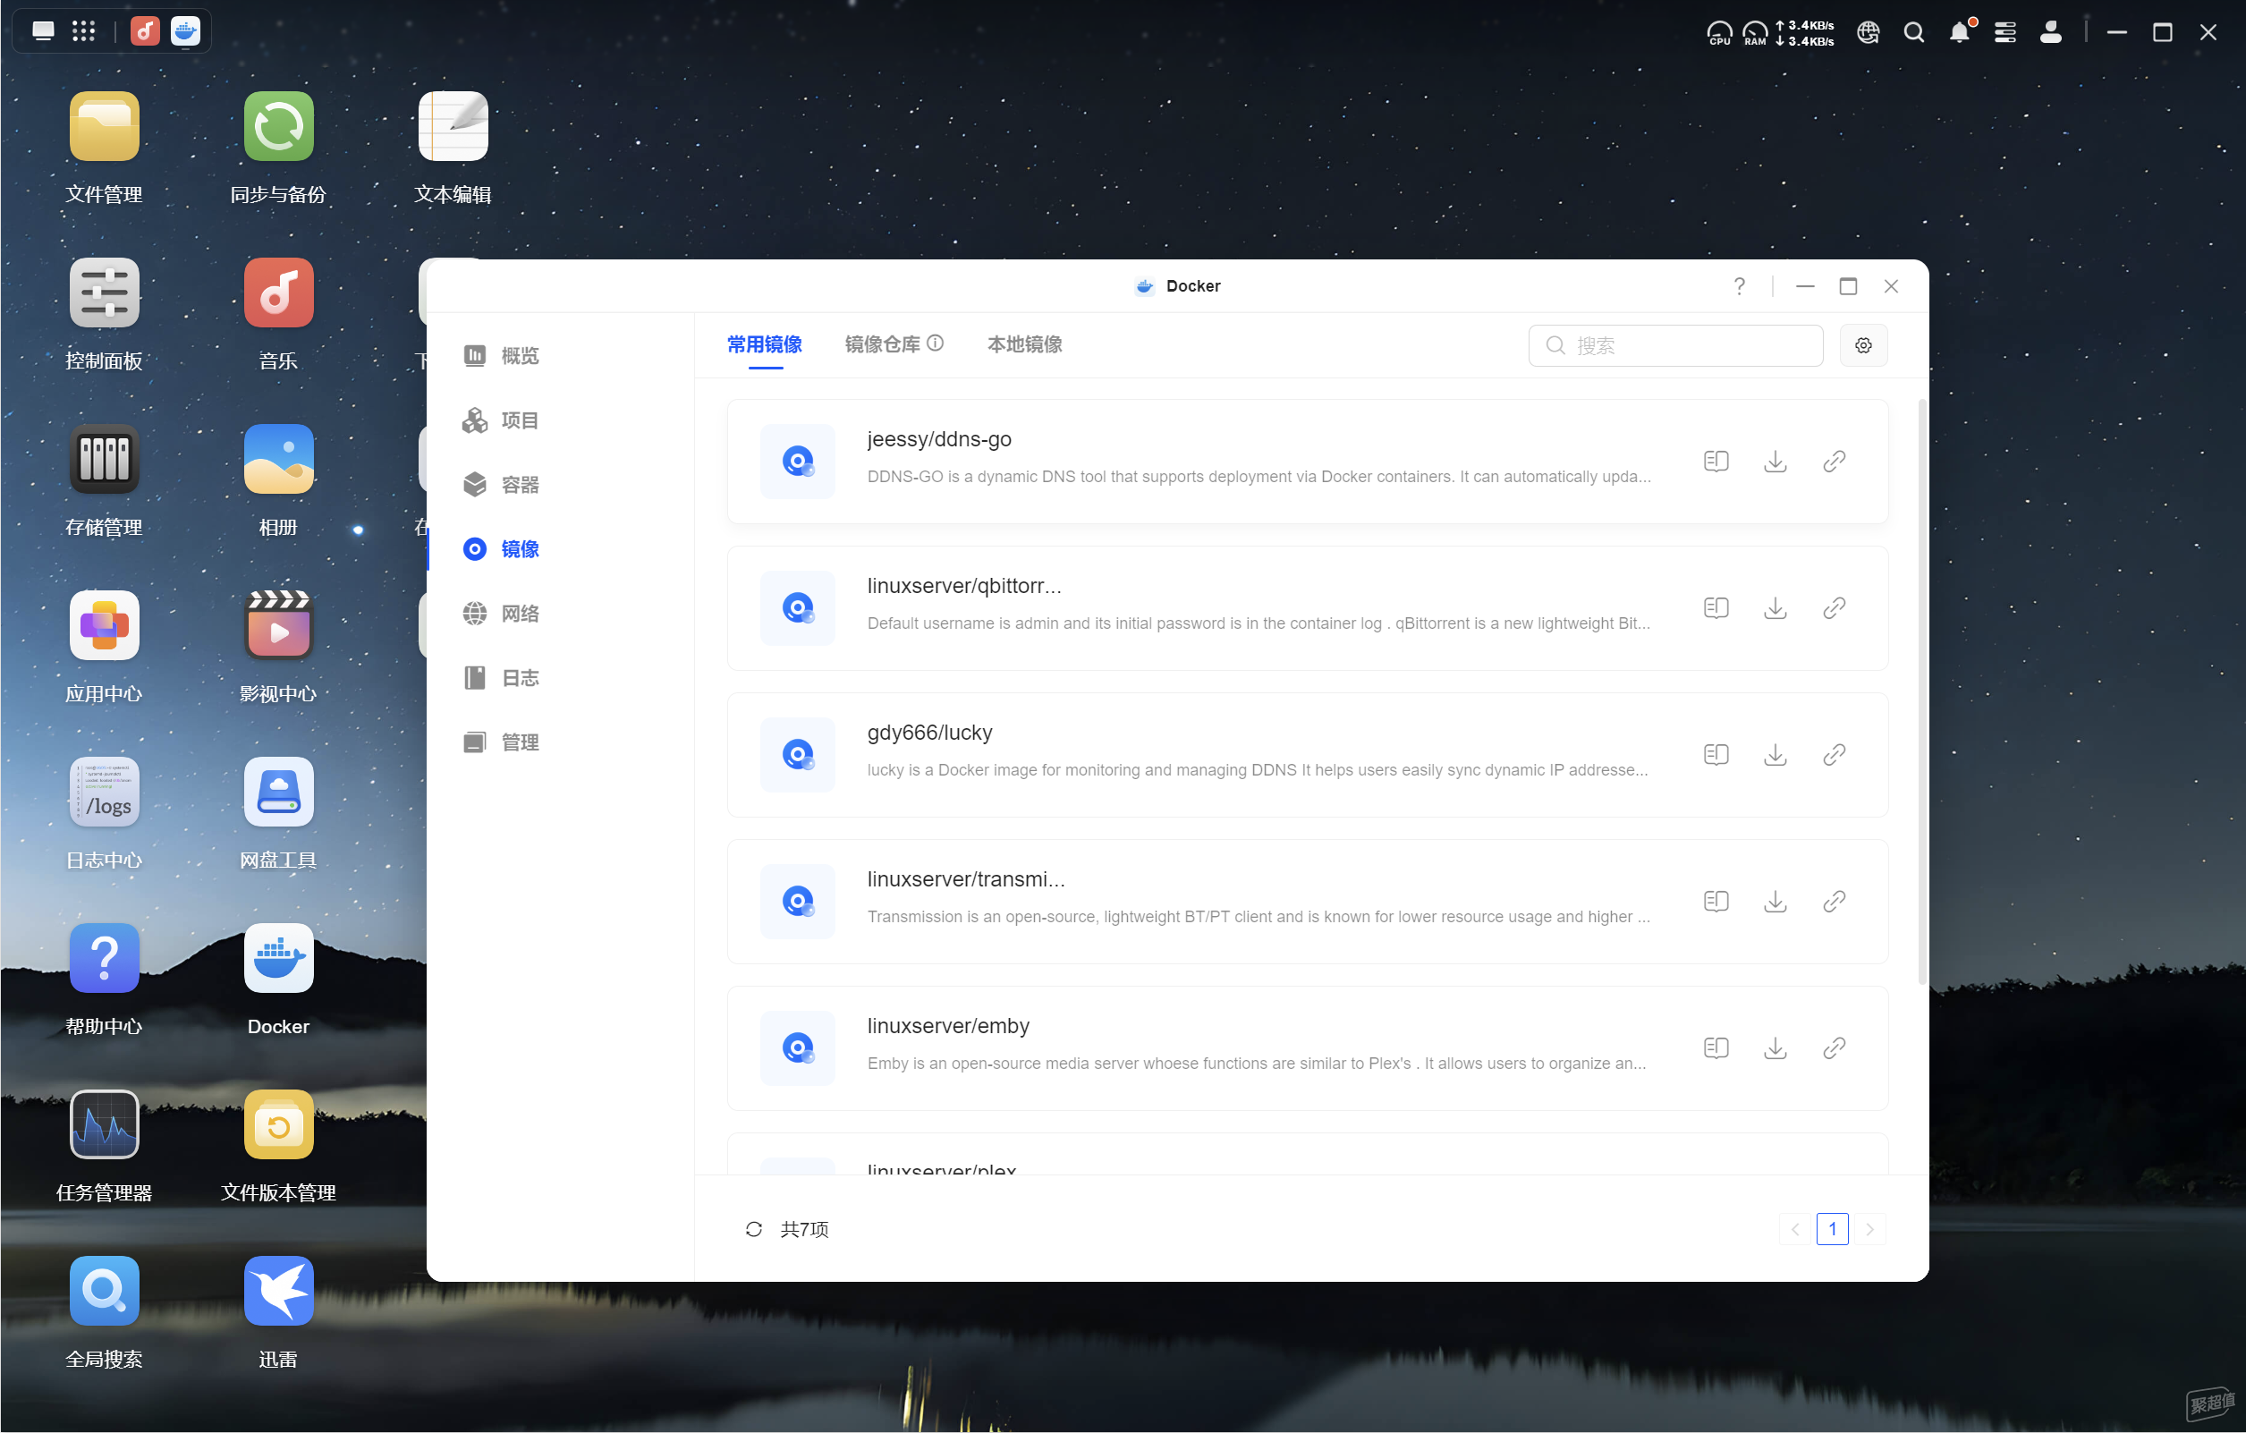The width and height of the screenshot is (2246, 1433).
Task: Click the image list scrollbar
Action: pos(1921,691)
